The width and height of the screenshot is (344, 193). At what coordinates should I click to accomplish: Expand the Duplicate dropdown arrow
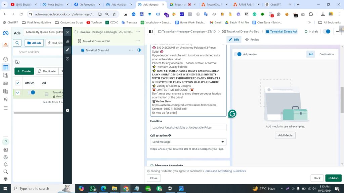coord(62,71)
